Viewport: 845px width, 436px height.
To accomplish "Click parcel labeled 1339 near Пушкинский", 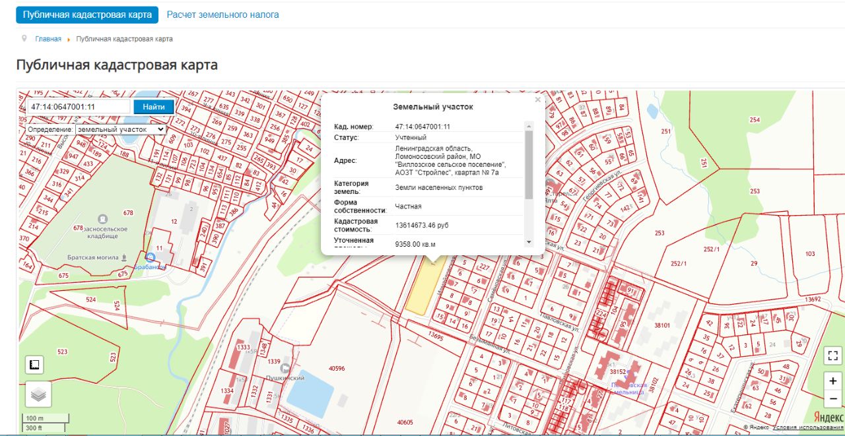I will [x=274, y=361].
